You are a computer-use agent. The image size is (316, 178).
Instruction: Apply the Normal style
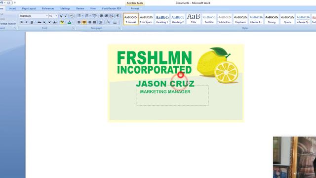tap(131, 19)
